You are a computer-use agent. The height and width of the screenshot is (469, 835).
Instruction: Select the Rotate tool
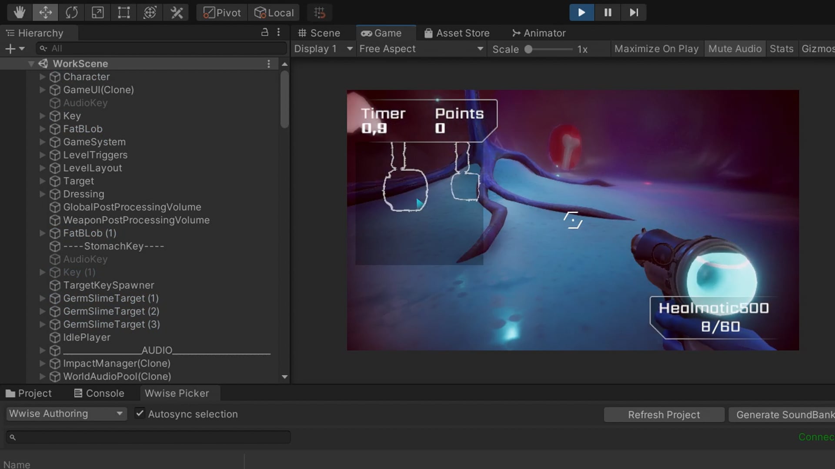71,13
